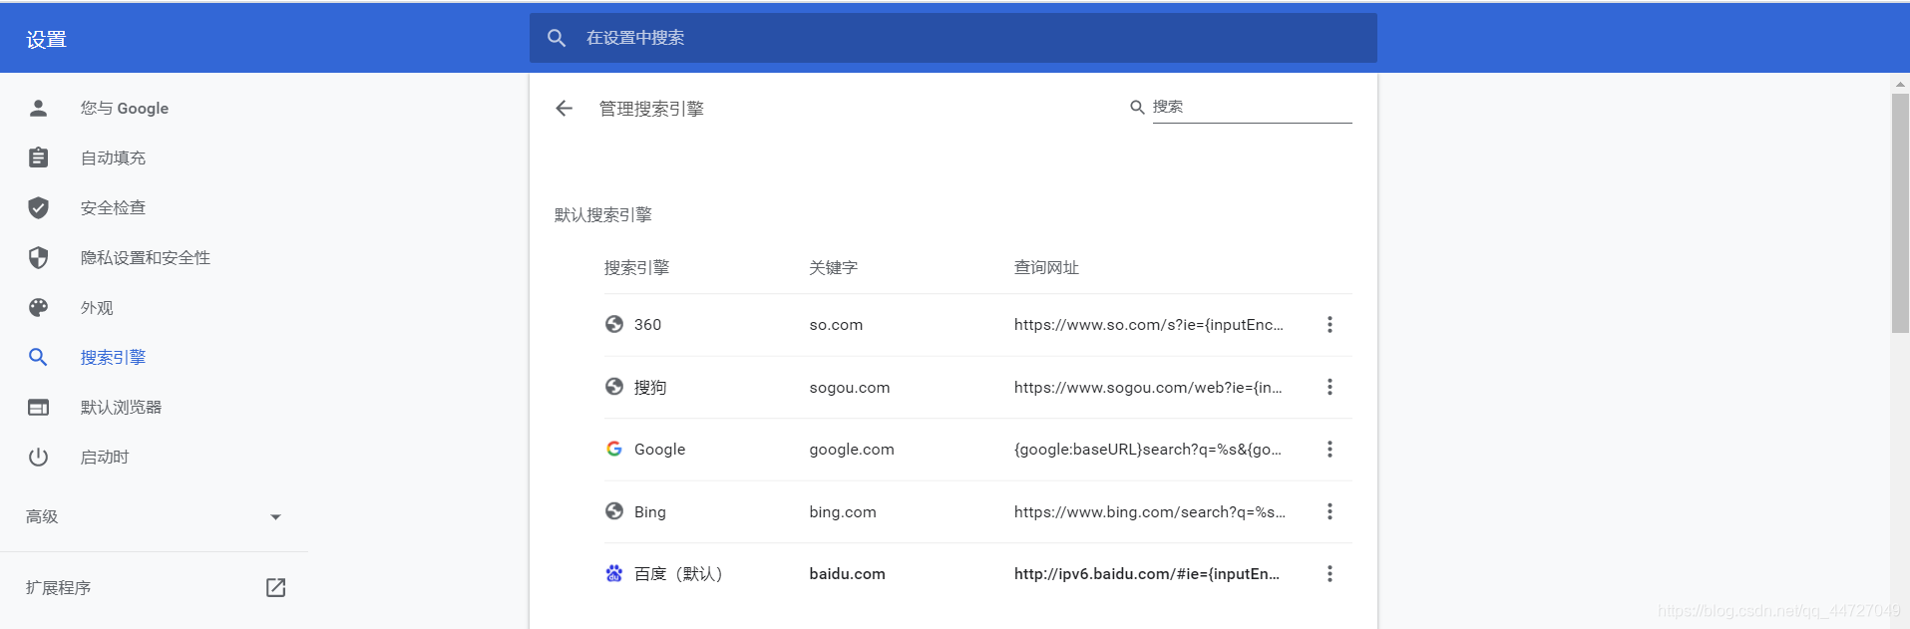Click the back arrow beside 管理搜索引擎
Image resolution: width=1910 pixels, height=629 pixels.
pos(564,109)
